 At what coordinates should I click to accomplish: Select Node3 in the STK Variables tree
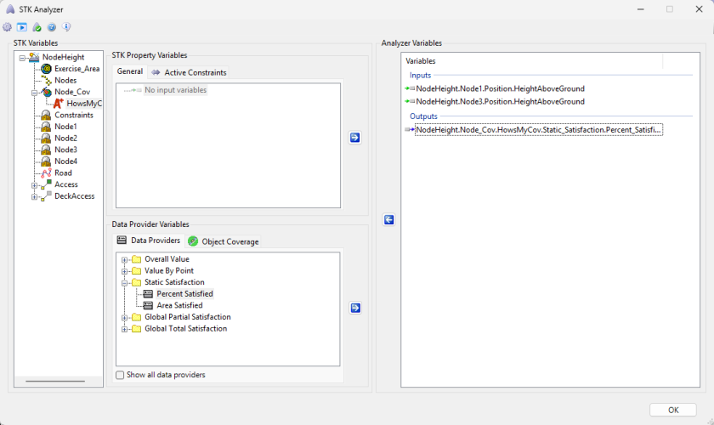(x=65, y=150)
